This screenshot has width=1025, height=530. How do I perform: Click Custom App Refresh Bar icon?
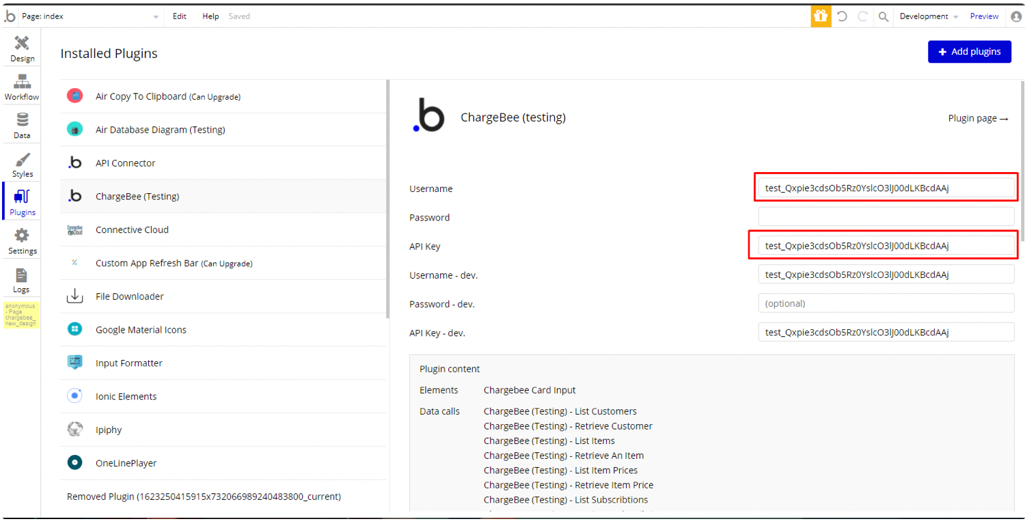point(75,263)
